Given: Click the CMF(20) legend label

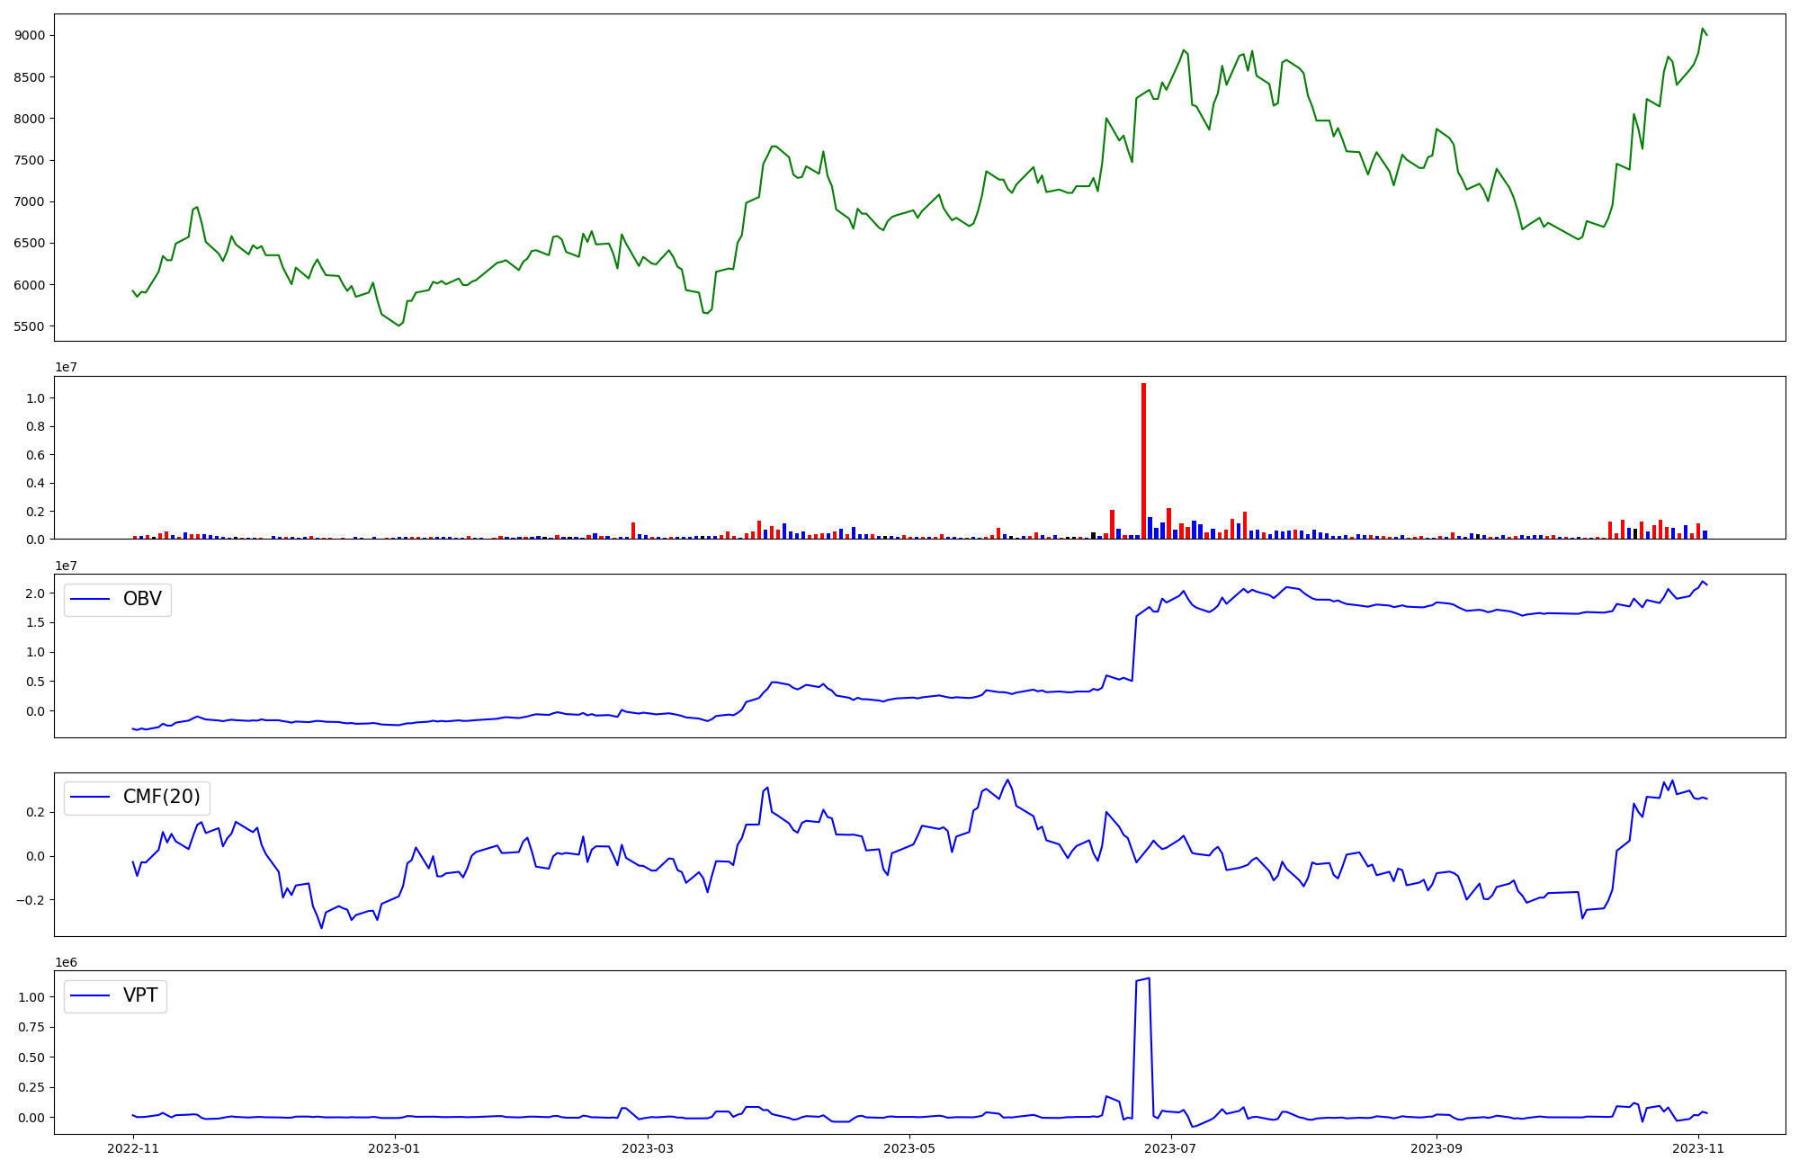Looking at the screenshot, I should 161,798.
